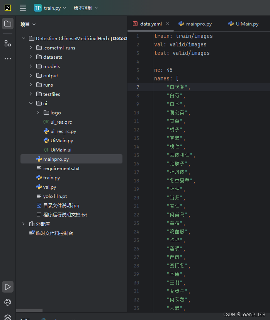The width and height of the screenshot is (270, 320).
Task: Click the Python icon beside train.py in tree
Action: [39, 177]
